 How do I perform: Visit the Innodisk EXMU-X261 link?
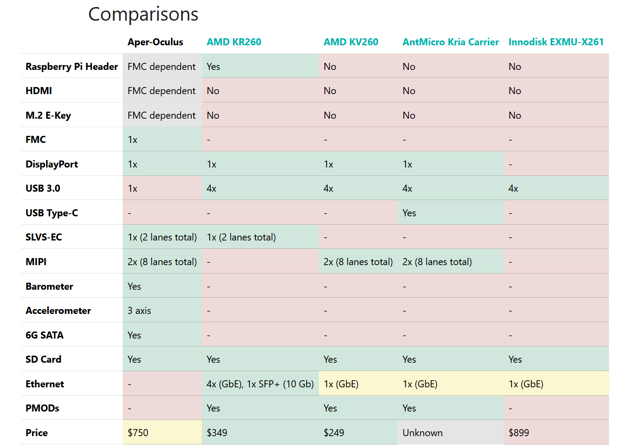[556, 42]
